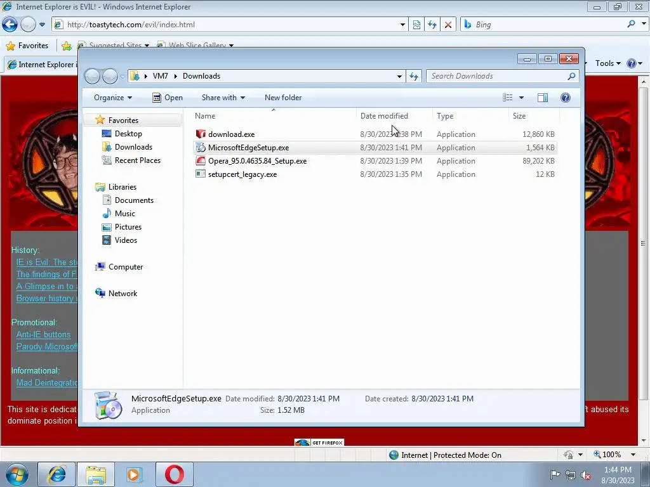Select Libraries node in sidebar
Screen dimensions: 650x487
(x=123, y=187)
